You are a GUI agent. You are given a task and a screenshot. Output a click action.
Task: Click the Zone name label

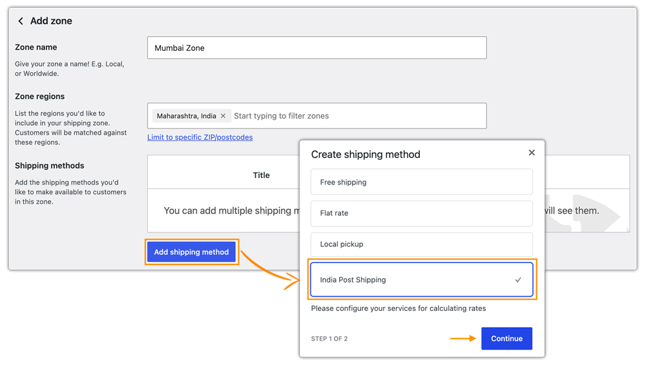[36, 47]
